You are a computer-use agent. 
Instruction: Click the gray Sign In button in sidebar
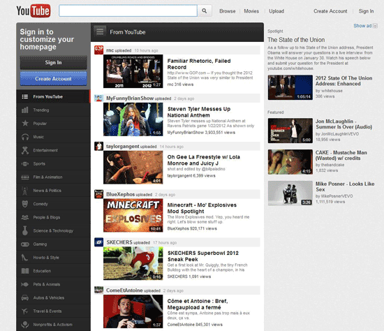click(x=53, y=62)
